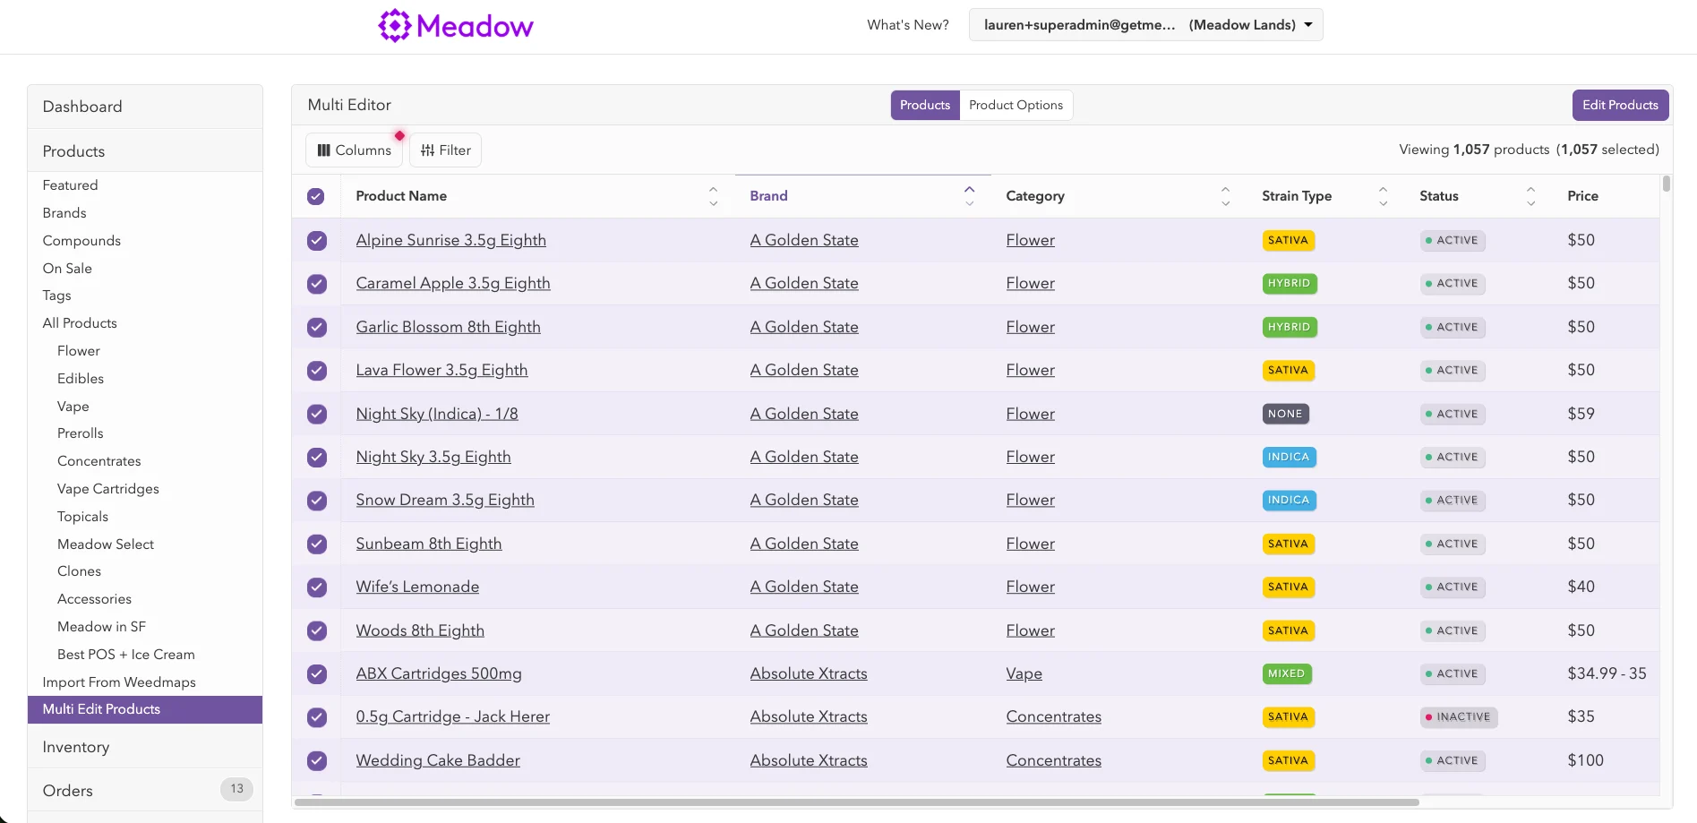This screenshot has width=1697, height=823.
Task: Open Featured in the sidebar
Action: tap(70, 185)
